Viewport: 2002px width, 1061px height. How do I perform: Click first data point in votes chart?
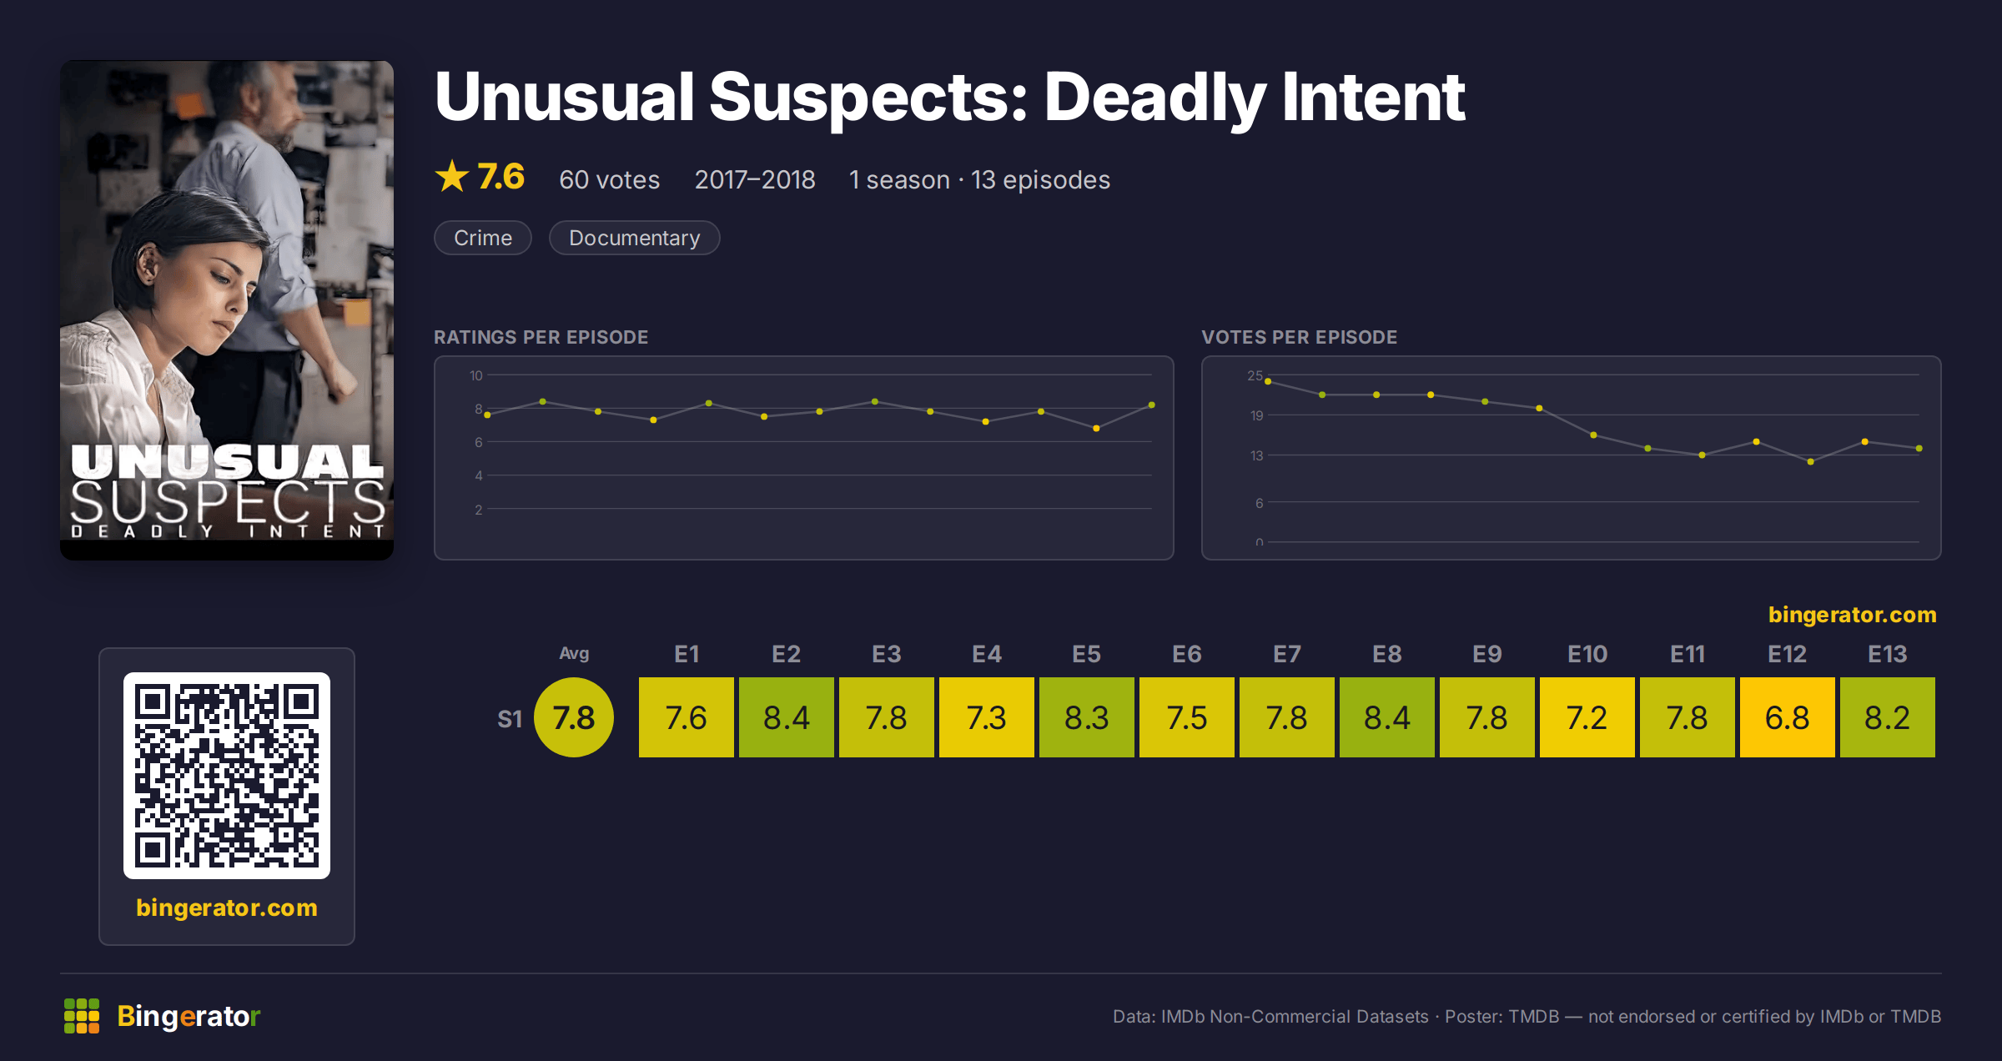pyautogui.click(x=1268, y=381)
